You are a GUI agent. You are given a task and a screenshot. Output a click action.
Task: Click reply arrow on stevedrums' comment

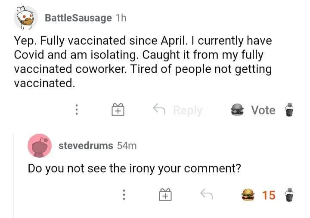coord(206,195)
